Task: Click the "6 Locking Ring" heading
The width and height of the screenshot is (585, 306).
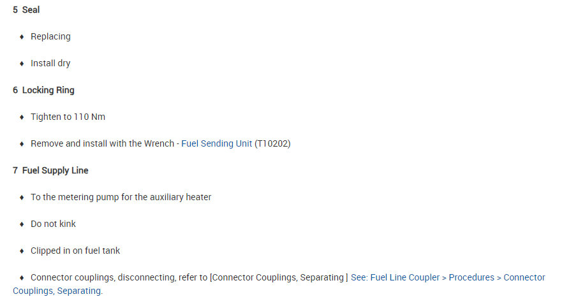Action: (x=43, y=91)
